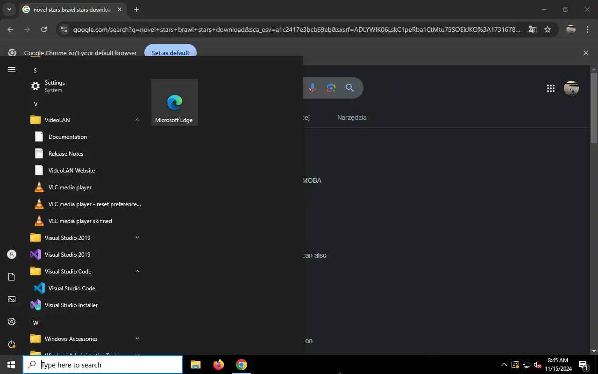The width and height of the screenshot is (598, 374).
Task: Open Chrome three-dot menu
Action: (x=588, y=29)
